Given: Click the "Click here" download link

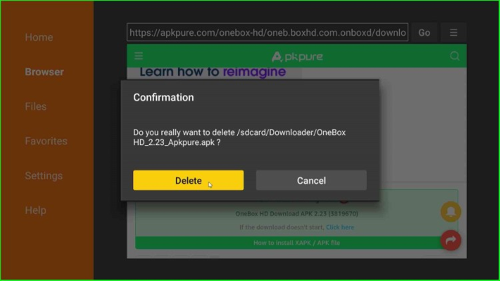Looking at the screenshot, I should [x=340, y=227].
